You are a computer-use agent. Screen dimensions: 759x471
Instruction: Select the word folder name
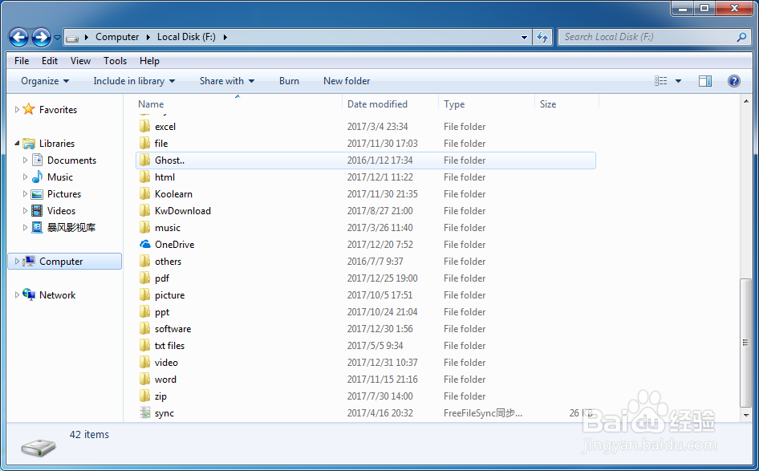[x=165, y=380]
